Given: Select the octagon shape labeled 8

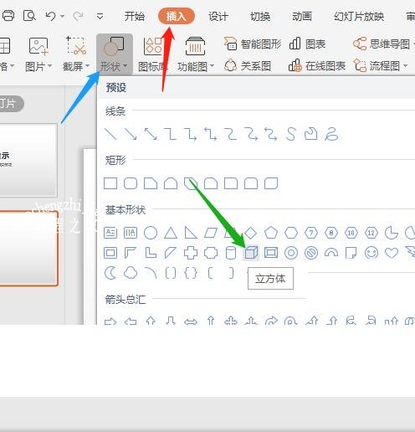Looking at the screenshot, I should tap(331, 233).
